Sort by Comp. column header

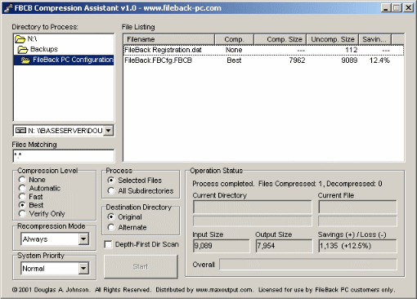click(235, 39)
